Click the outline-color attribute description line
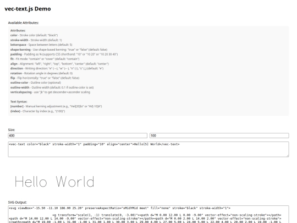Image resolution: width=297 pixels, height=223 pixels. pos(36,83)
